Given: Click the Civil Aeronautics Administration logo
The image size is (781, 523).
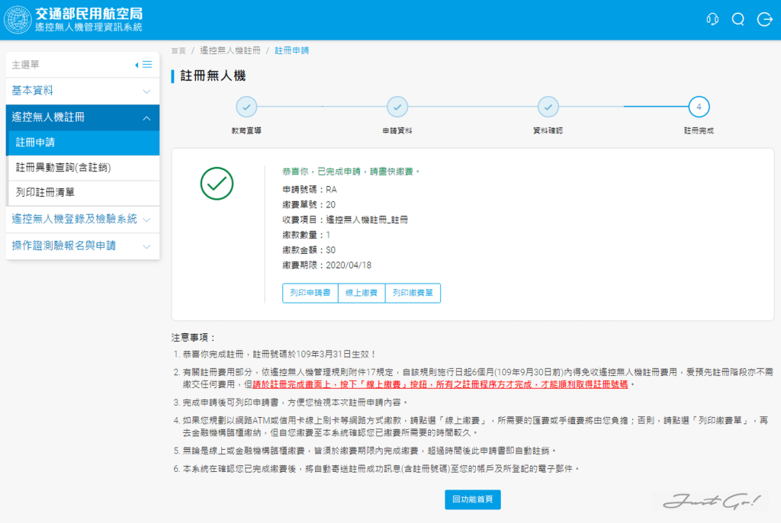Looking at the screenshot, I should pos(18,20).
